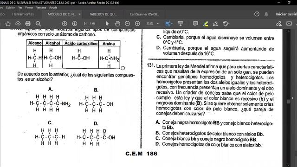Click the vertical scrollbar thumb
The image size is (297, 167).
click(289, 102)
